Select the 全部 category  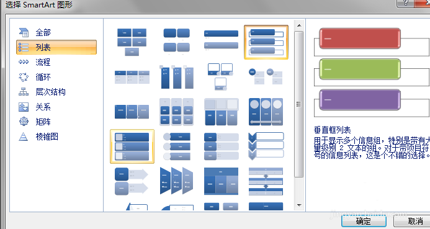(x=35, y=32)
